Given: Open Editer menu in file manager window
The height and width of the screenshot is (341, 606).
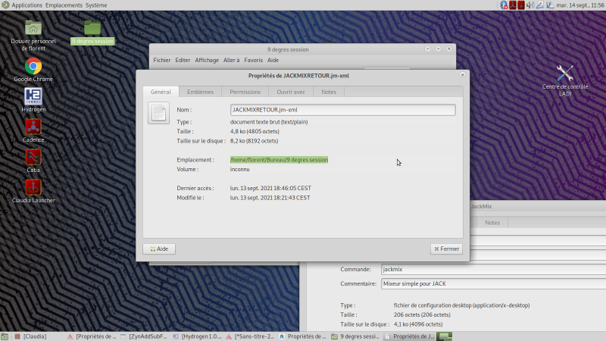Looking at the screenshot, I should click(183, 60).
